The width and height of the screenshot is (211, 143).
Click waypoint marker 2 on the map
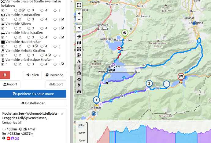tap(149, 84)
